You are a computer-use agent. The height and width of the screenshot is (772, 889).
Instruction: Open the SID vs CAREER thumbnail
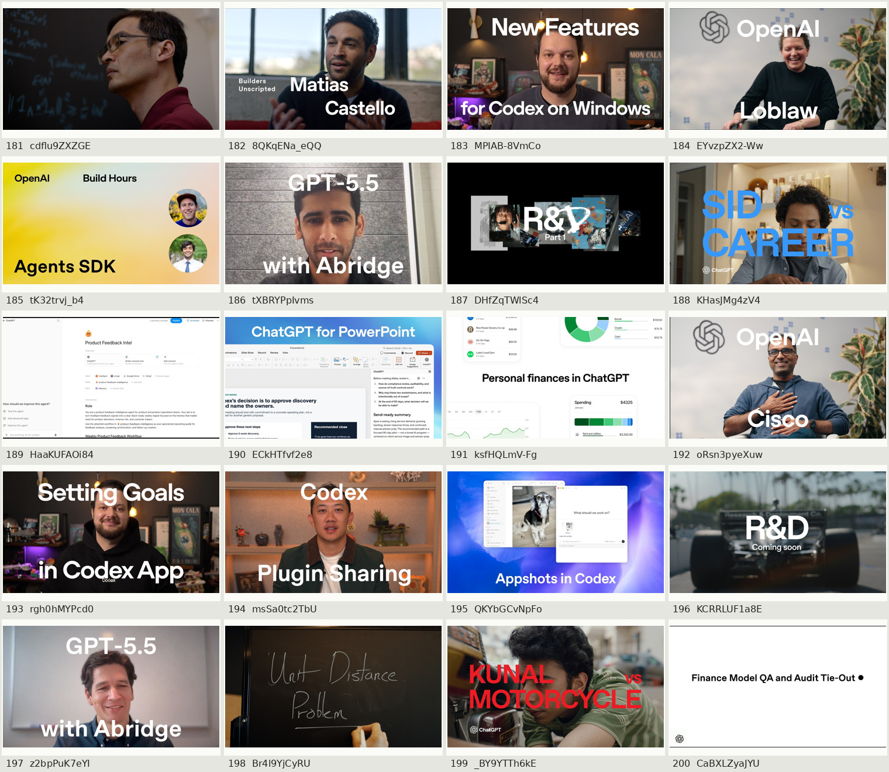778,223
